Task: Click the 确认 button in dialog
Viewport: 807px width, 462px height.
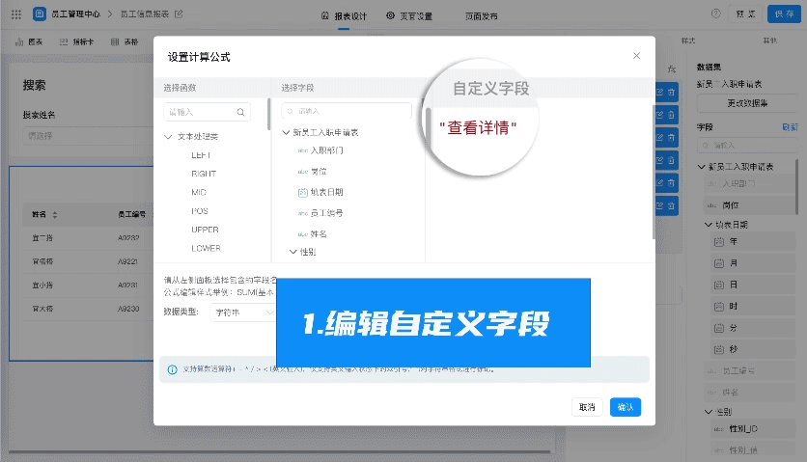Action: point(625,407)
